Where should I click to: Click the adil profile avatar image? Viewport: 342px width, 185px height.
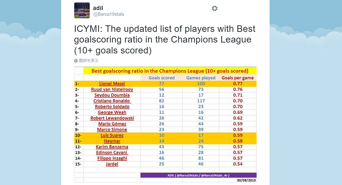click(82, 10)
